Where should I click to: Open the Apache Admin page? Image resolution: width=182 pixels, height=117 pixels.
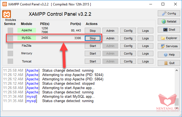click(110, 31)
